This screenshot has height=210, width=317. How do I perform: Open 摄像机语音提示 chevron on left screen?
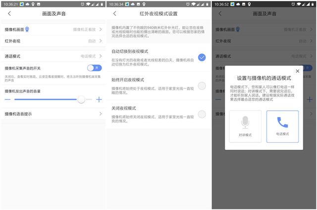(x=101, y=114)
